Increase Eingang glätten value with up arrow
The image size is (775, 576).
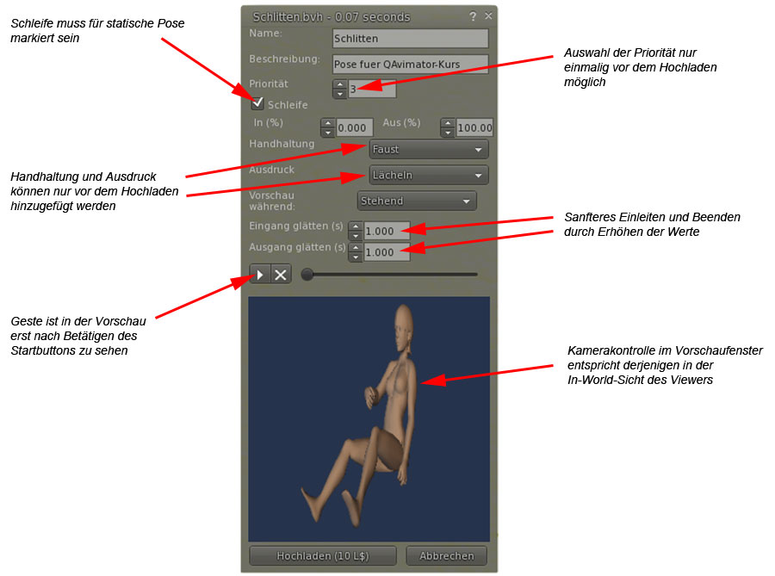[355, 226]
